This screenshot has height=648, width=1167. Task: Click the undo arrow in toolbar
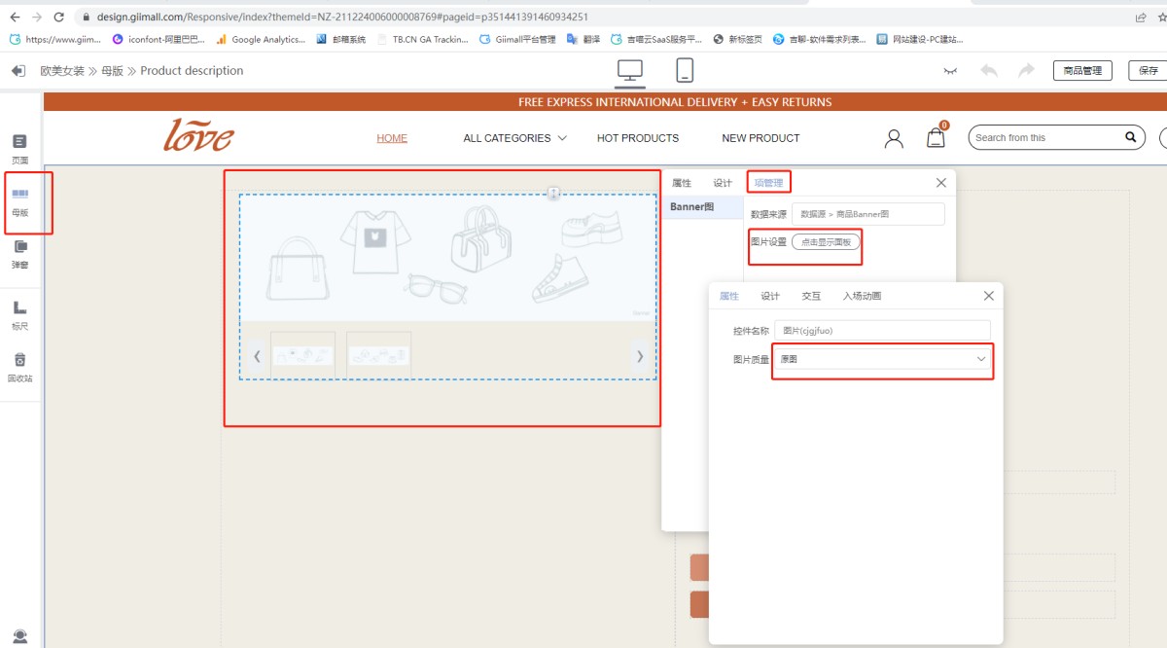pyautogui.click(x=989, y=71)
